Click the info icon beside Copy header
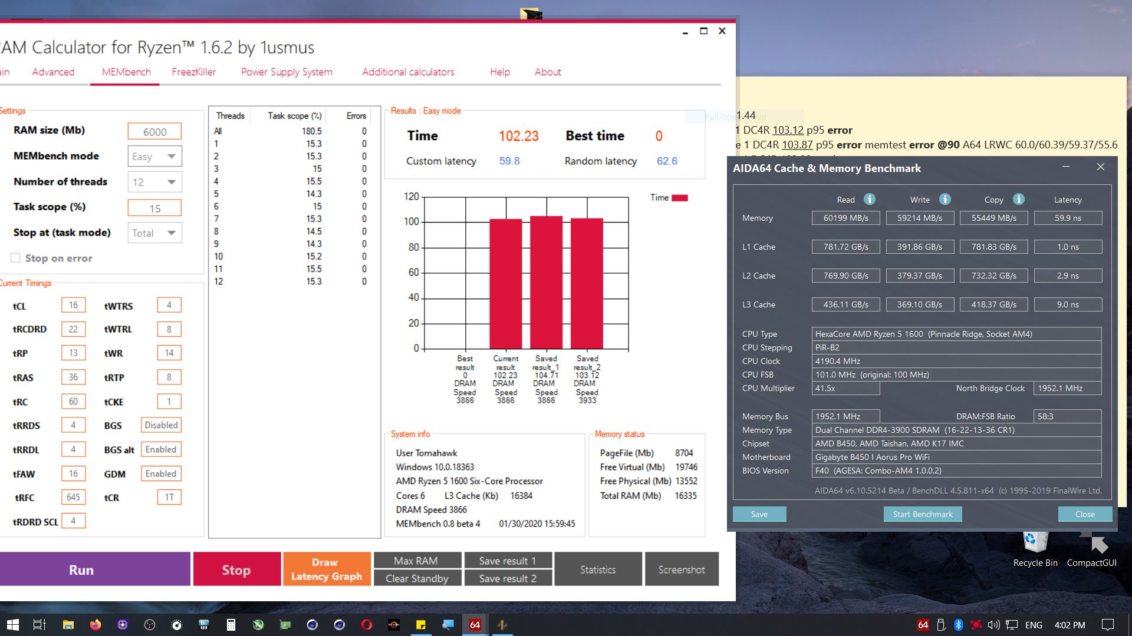Screen dimensions: 1132x636 (x=1019, y=199)
